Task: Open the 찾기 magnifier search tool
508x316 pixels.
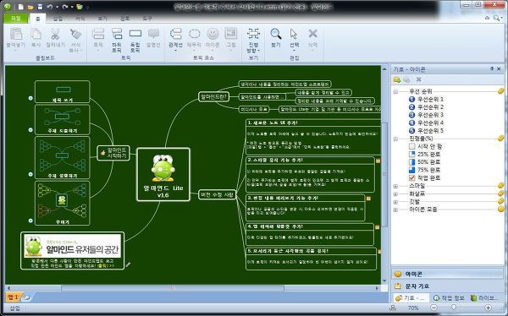Action: pyautogui.click(x=276, y=34)
